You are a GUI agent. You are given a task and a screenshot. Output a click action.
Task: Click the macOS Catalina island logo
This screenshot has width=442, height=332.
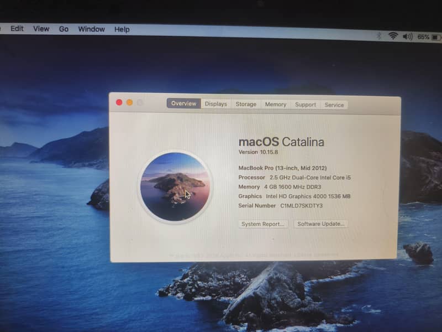pos(175,187)
